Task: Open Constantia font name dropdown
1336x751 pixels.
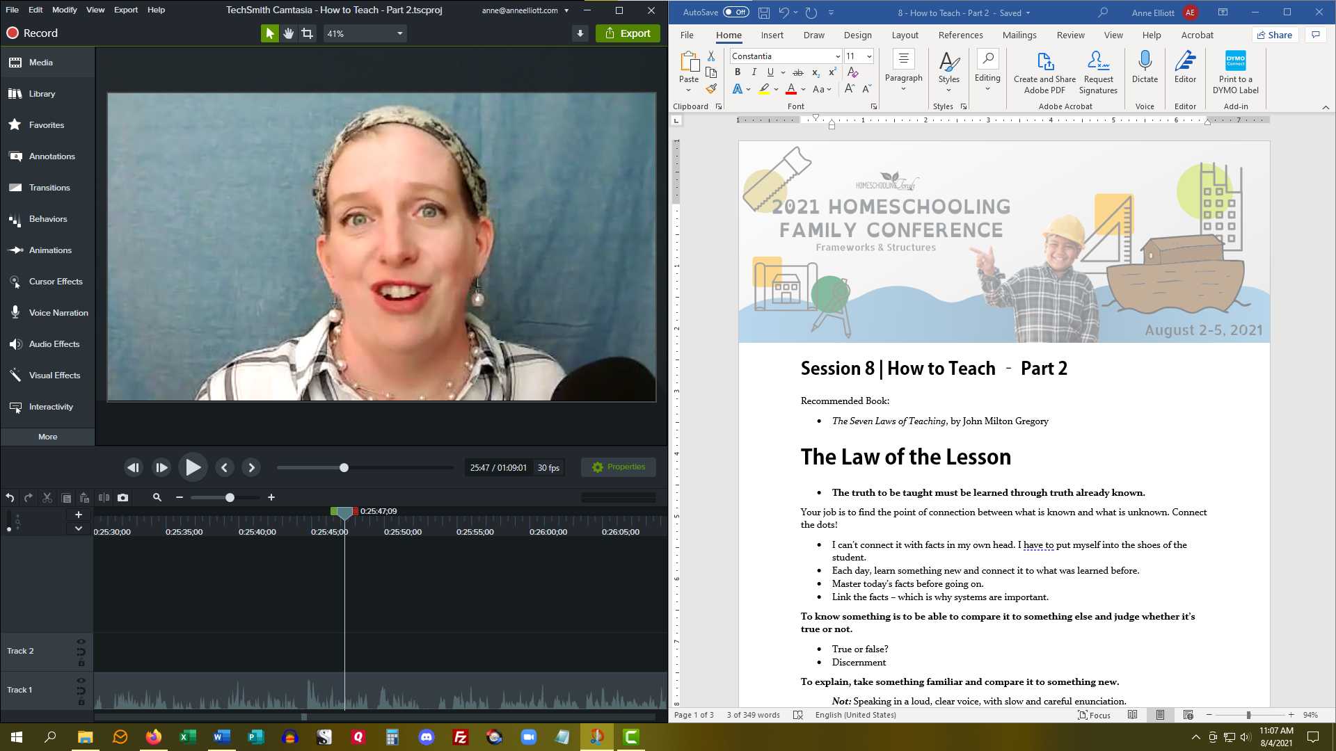Action: click(837, 56)
